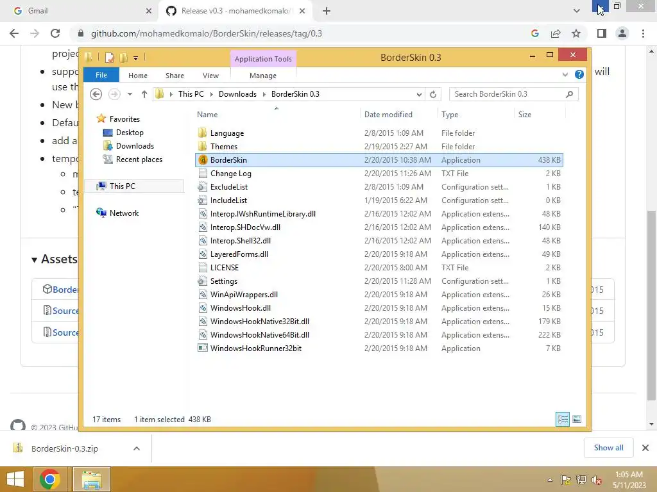Click the Explorer forward arrow button
Image resolution: width=657 pixels, height=492 pixels.
pos(114,94)
